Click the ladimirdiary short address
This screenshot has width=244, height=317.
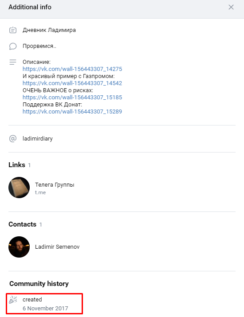(38, 139)
